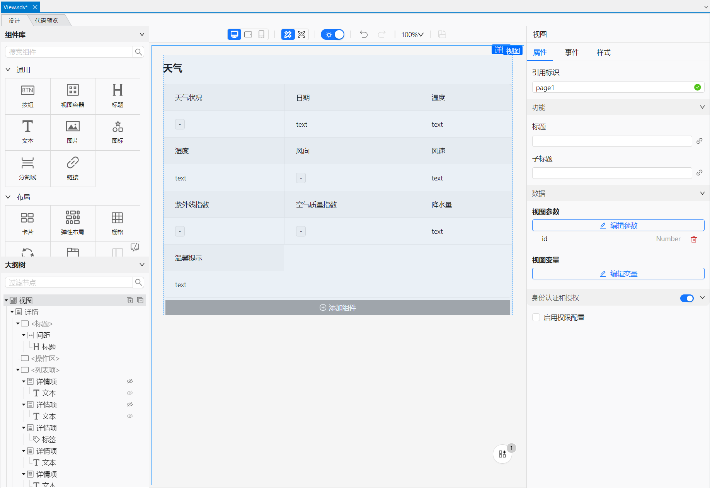Delete the id view parameter

[x=694, y=239]
